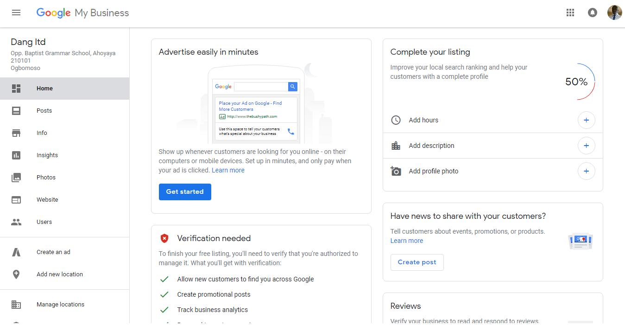This screenshot has width=625, height=325.
Task: Open Users from the sidebar
Action: click(x=65, y=222)
